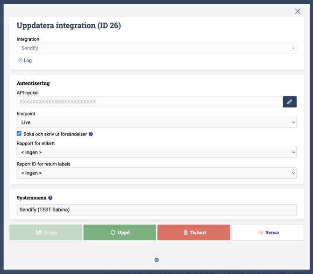Click the Report ID for return labels label

(43, 164)
